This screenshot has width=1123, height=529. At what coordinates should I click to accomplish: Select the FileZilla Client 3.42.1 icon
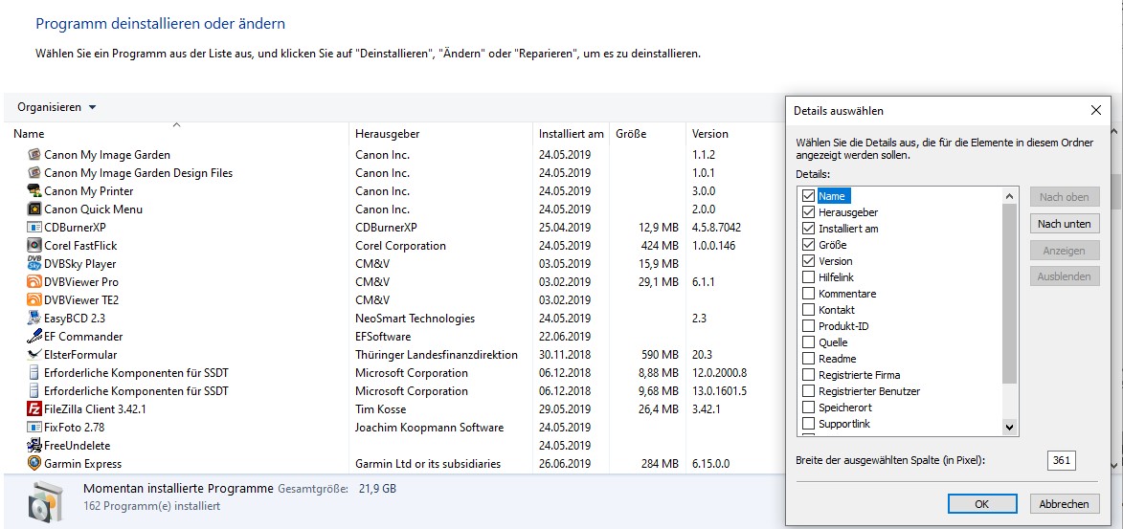coord(34,409)
